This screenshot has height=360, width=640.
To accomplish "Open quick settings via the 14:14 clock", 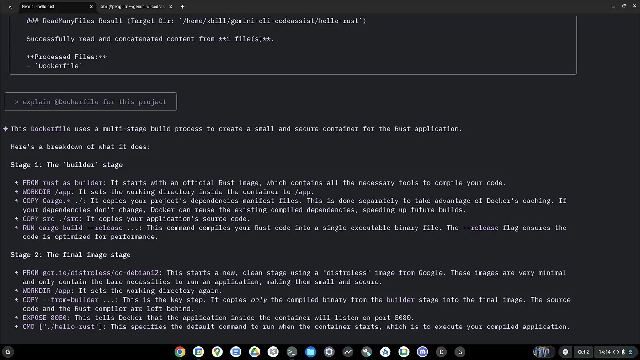I will tap(604, 352).
